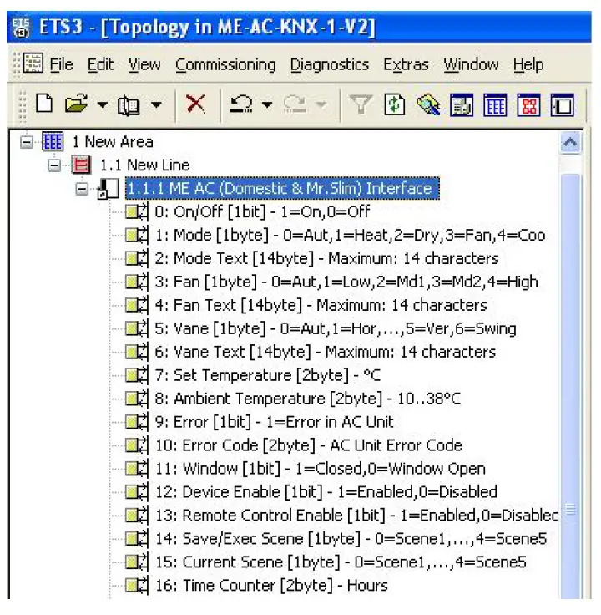Click the object icon for 12: Device Enable
Viewport: 601px width, 615px height.
tap(137, 492)
